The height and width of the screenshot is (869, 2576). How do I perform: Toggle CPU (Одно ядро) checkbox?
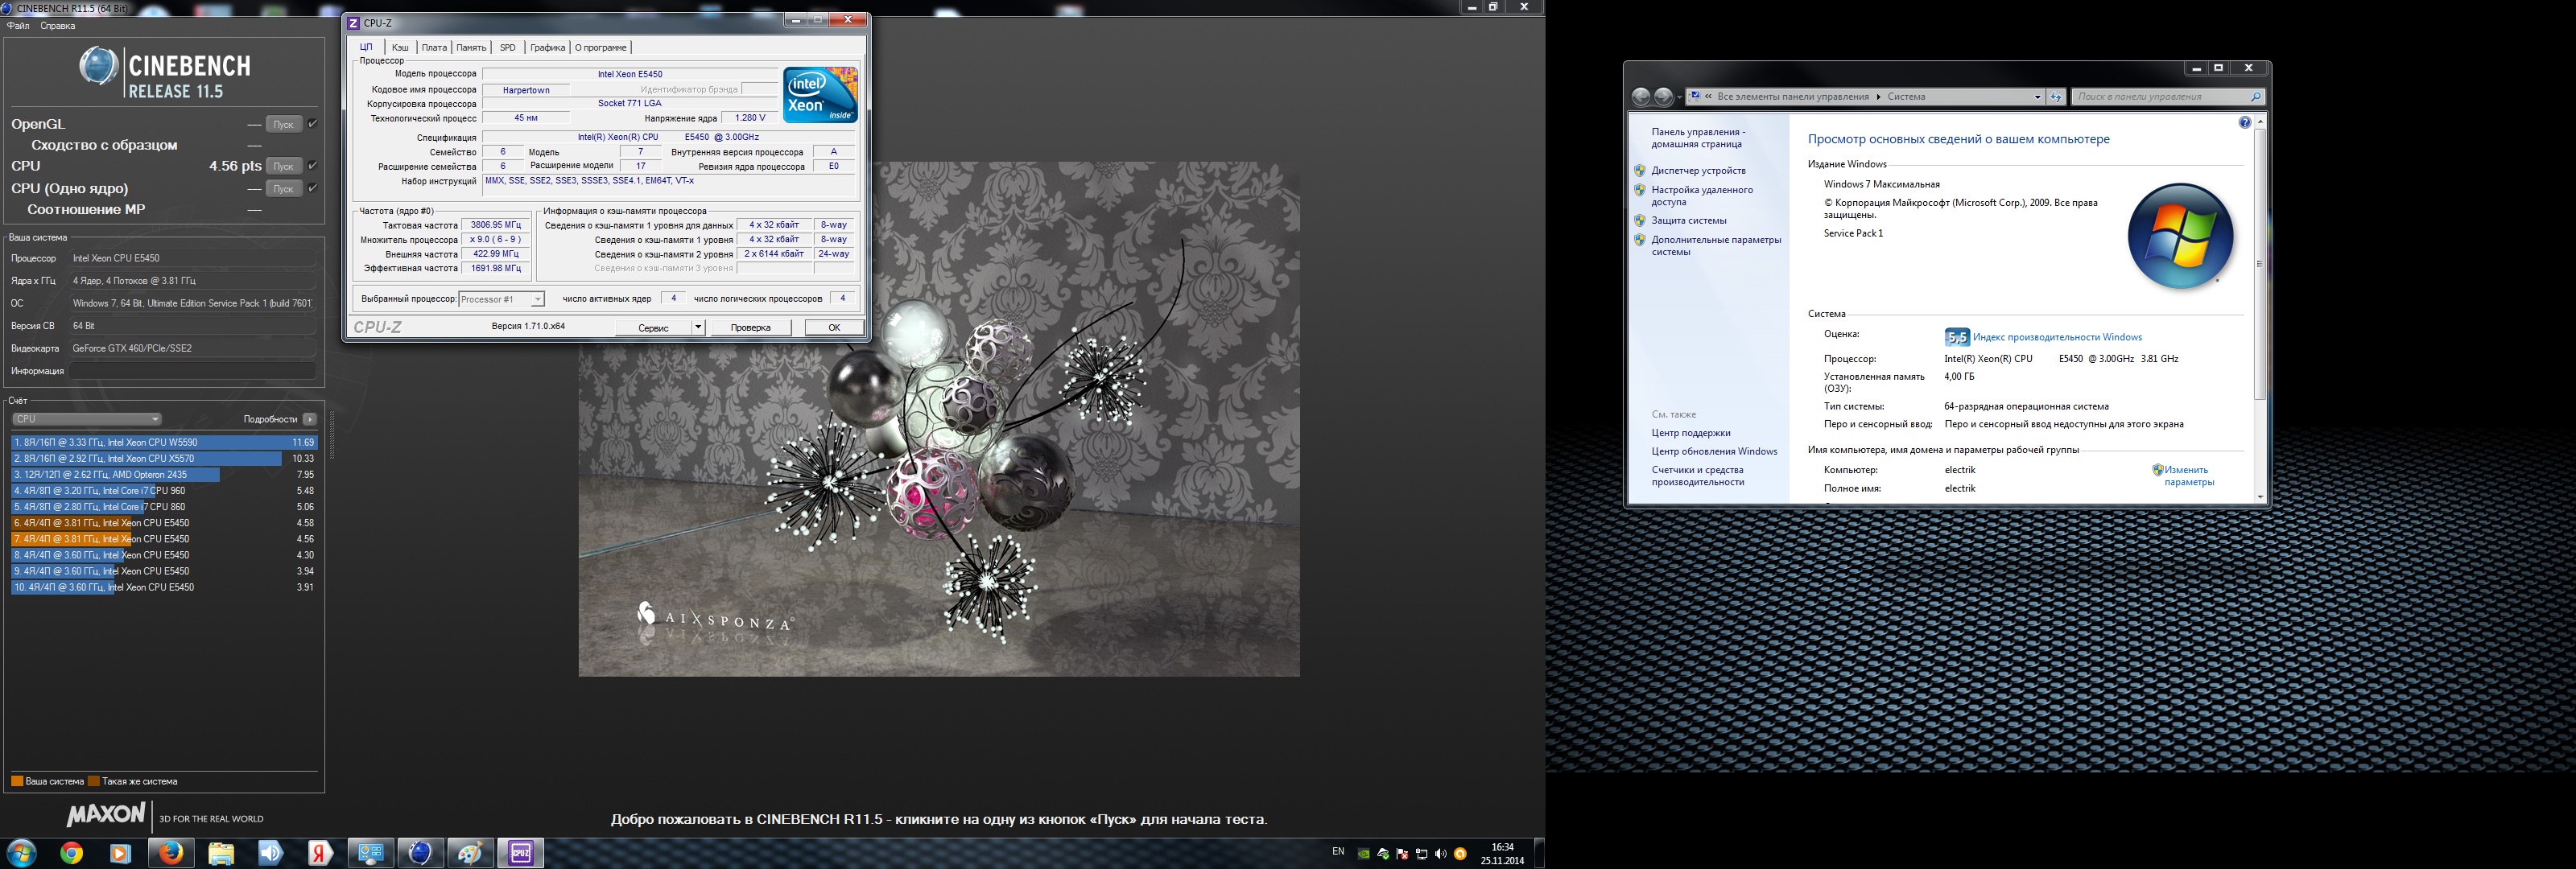[x=313, y=188]
